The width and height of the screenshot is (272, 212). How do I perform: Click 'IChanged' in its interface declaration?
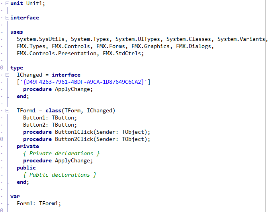(x=29, y=75)
